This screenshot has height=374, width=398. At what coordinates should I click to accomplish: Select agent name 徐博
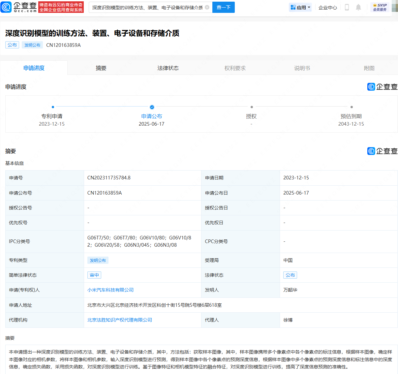(288, 320)
